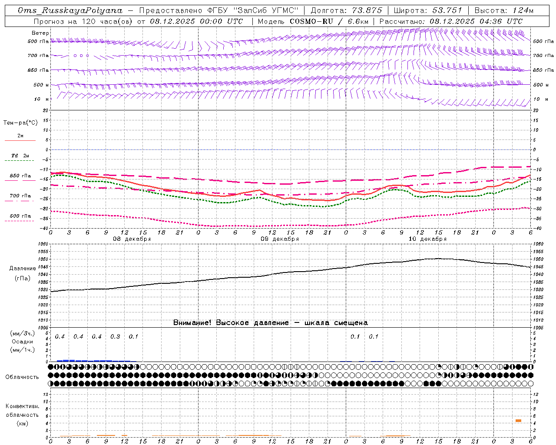Click the (км) convective cloud unit label
The width and height of the screenshot is (556, 445).
point(22,423)
